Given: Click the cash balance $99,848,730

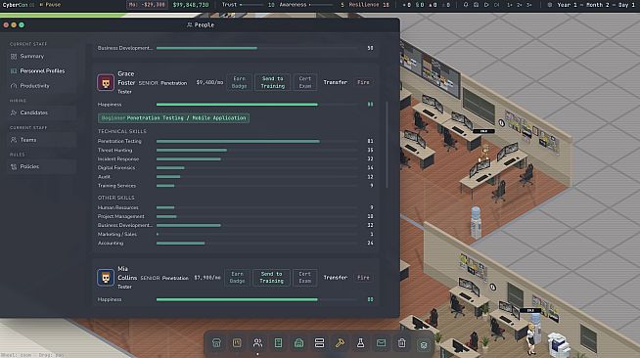Looking at the screenshot, I should tap(191, 5).
